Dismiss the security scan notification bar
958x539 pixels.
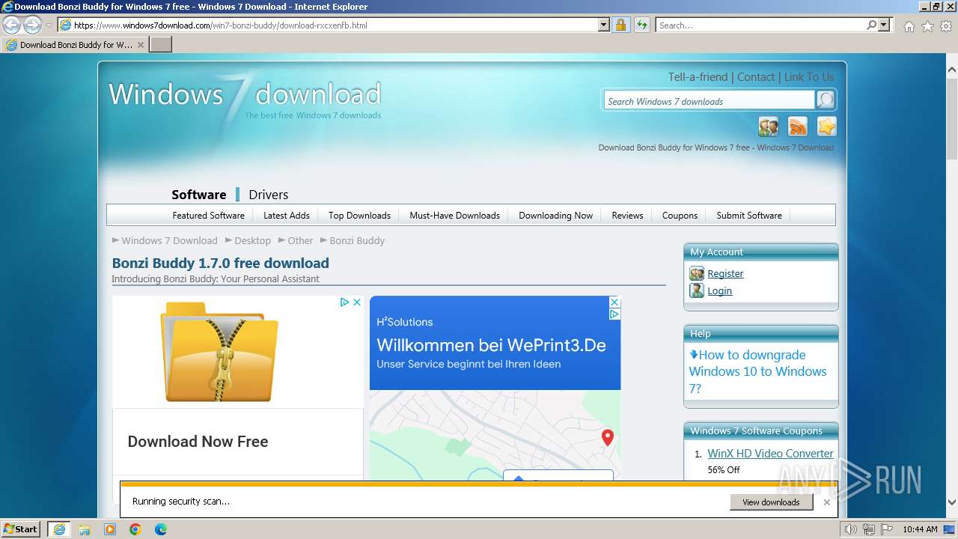[827, 502]
